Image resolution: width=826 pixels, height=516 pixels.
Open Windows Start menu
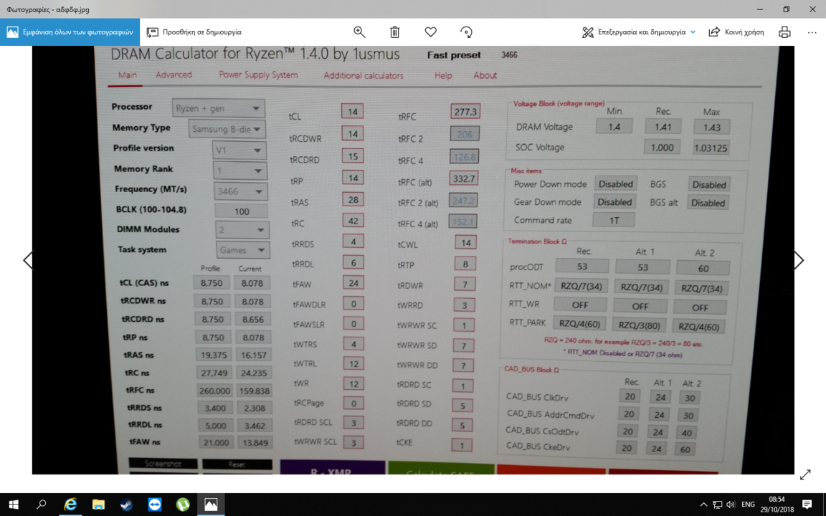pos(14,505)
